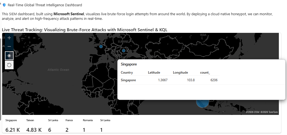Screen dimensions: 287x135
Task: Click the Singapore cell in tooltip row
Action: pos(128,80)
